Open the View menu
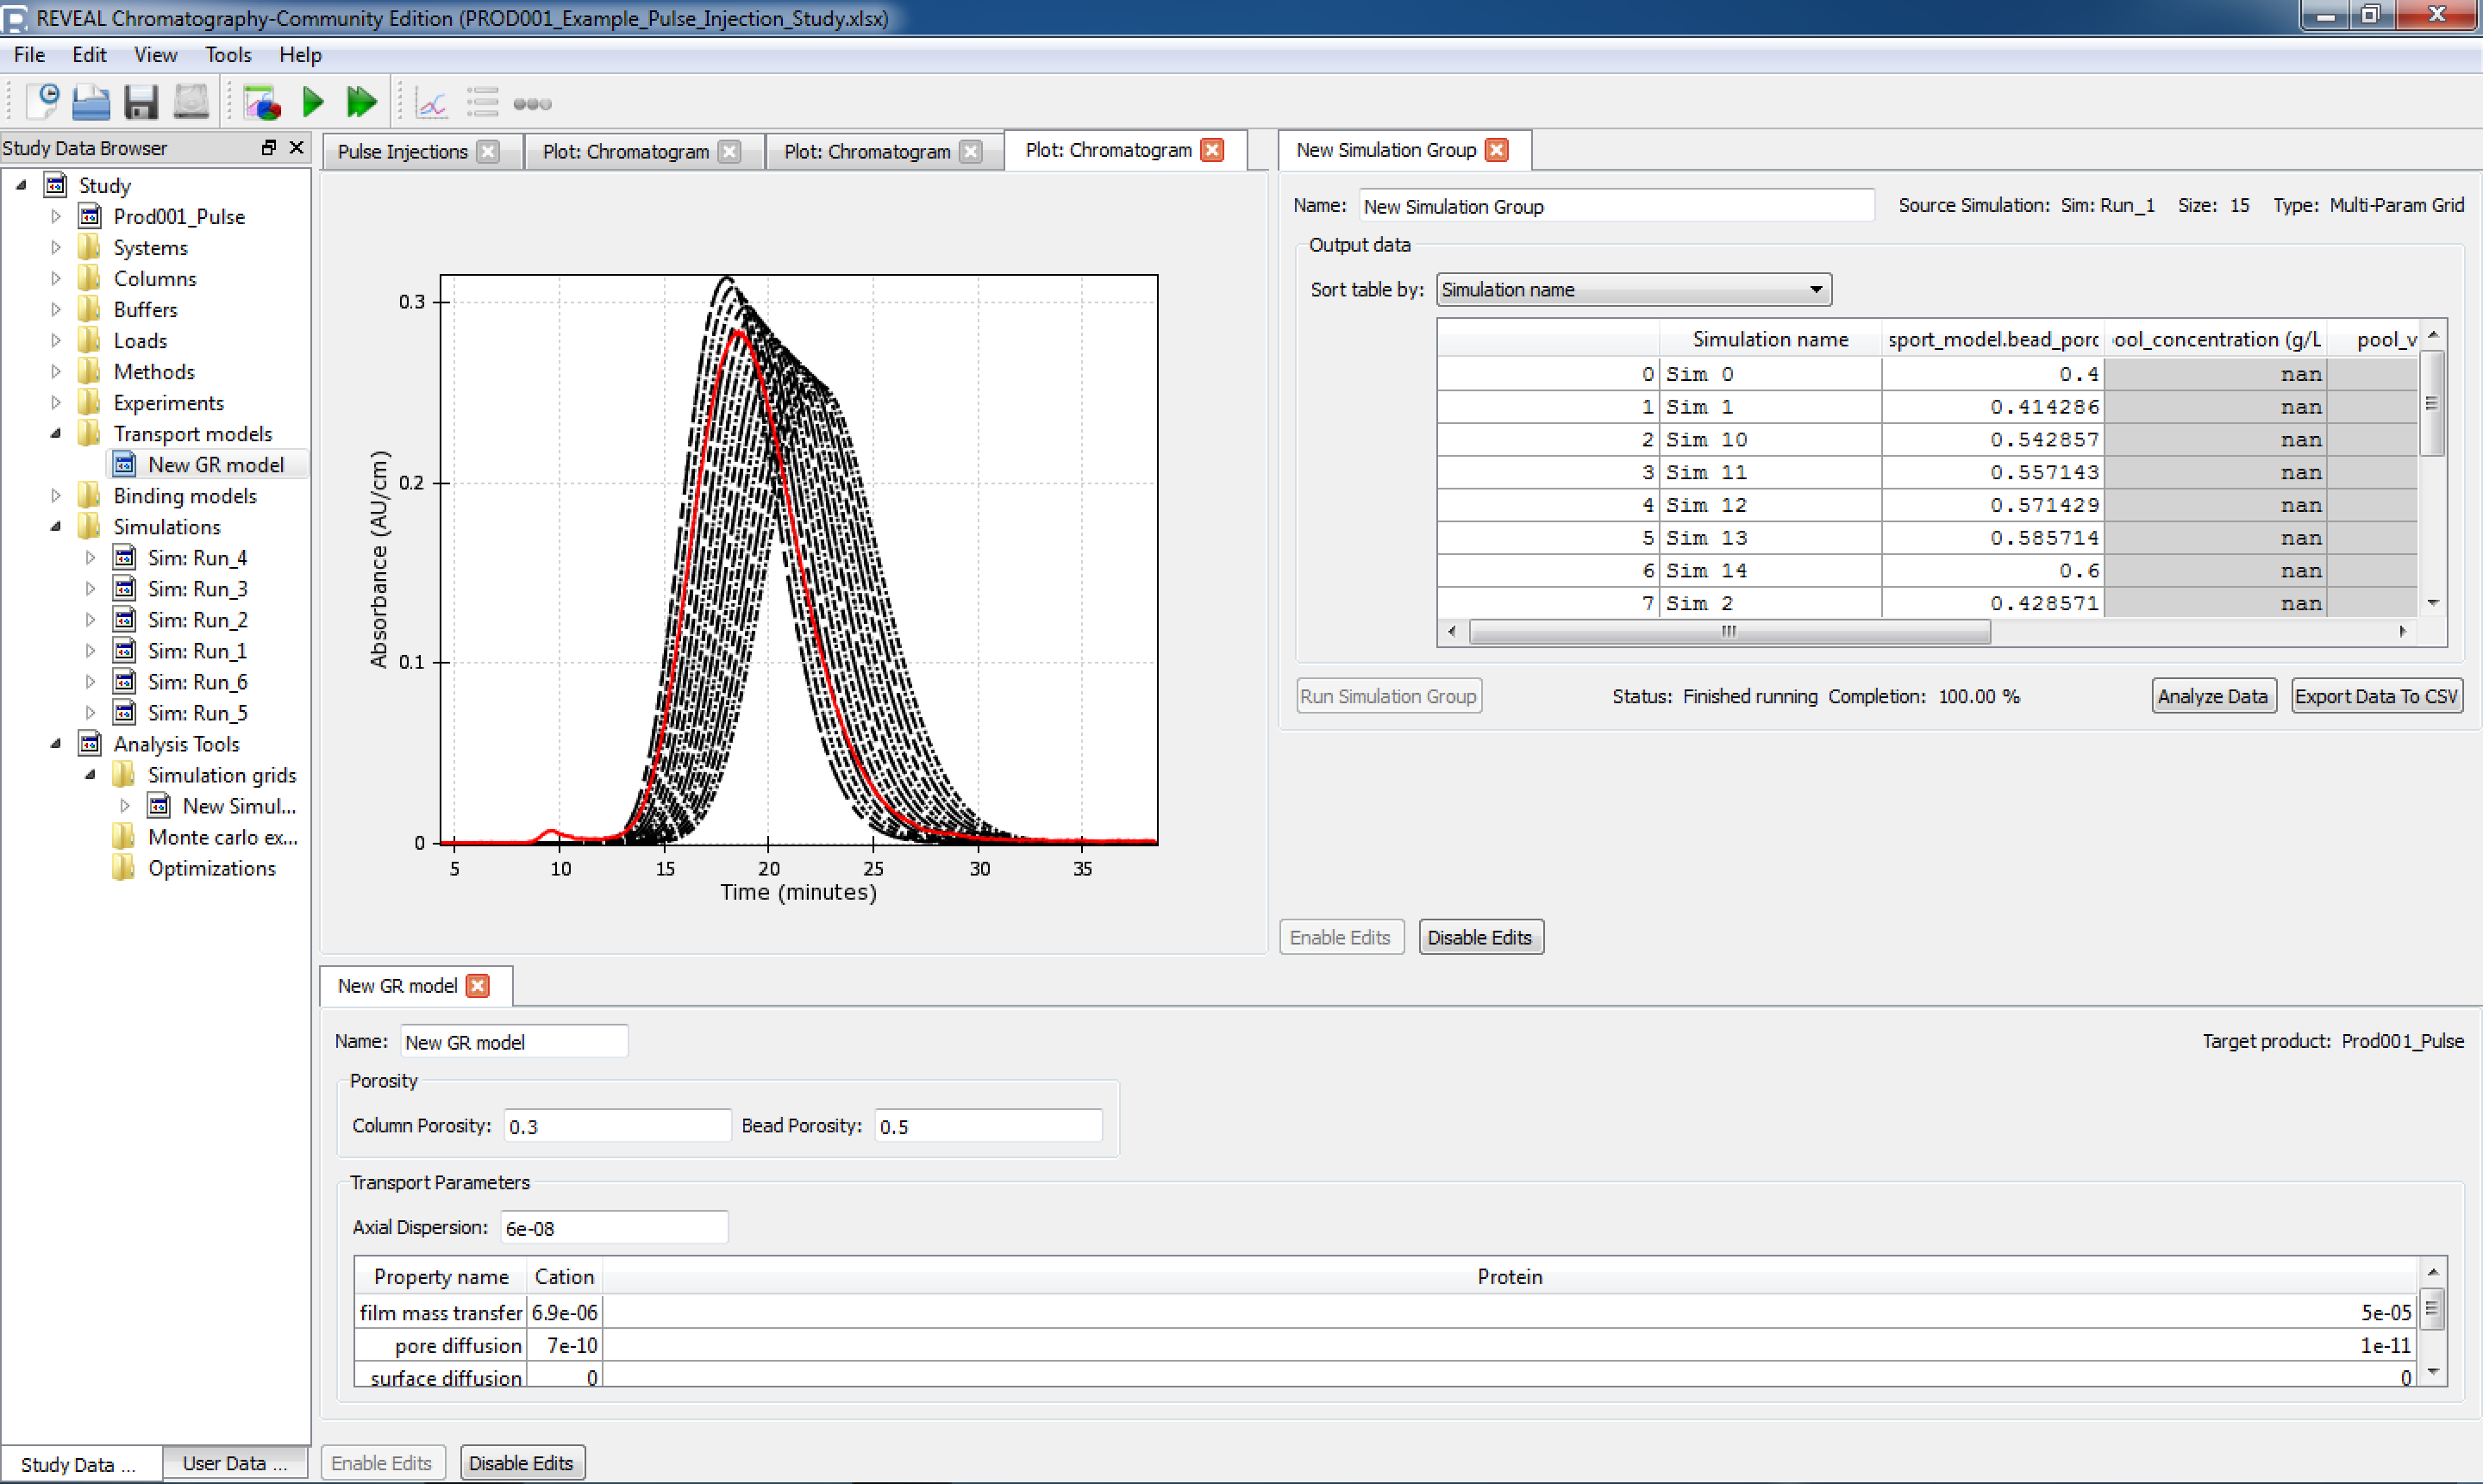The image size is (2483, 1484). tap(155, 55)
